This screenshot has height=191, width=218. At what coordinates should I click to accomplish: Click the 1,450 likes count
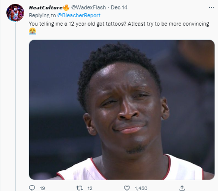[141, 188]
